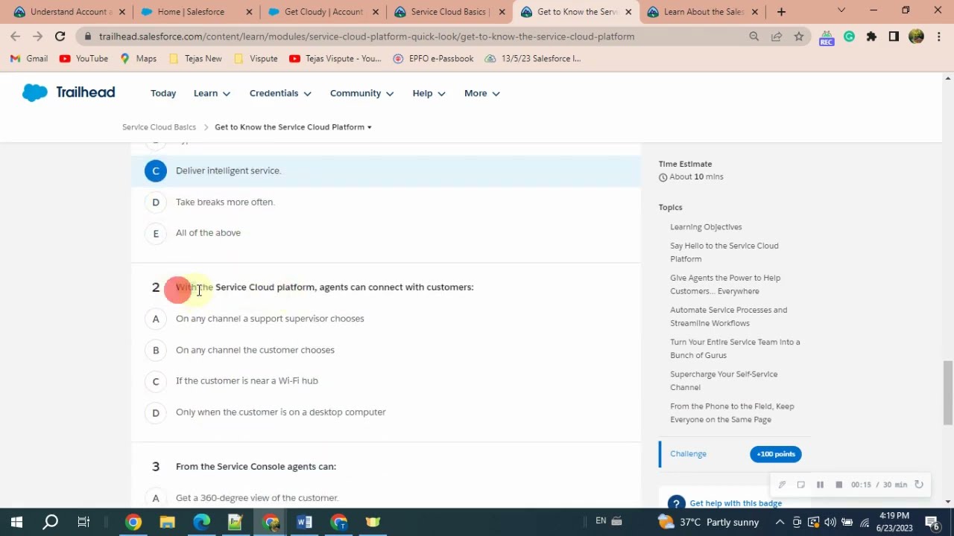The image size is (954, 536).
Task: Bookmark this page with the star icon
Action: tap(799, 36)
